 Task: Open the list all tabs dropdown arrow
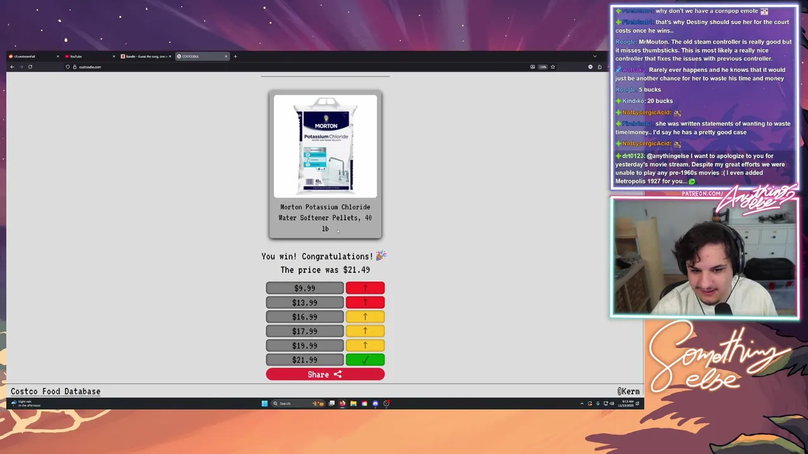click(x=595, y=56)
